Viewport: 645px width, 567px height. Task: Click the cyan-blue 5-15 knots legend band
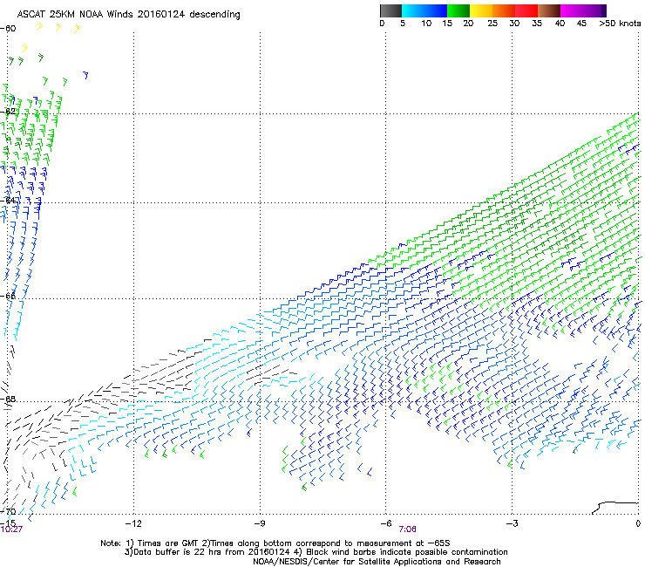tap(424, 10)
